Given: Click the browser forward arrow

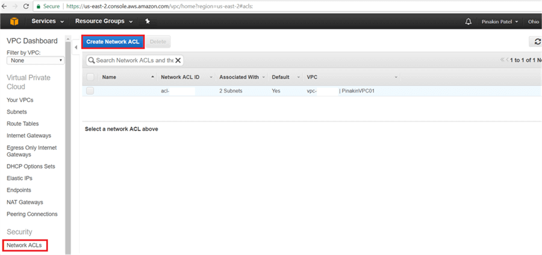Looking at the screenshot, I should pyautogui.click(x=15, y=6).
